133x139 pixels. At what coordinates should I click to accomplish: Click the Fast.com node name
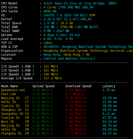tap(8, 94)
